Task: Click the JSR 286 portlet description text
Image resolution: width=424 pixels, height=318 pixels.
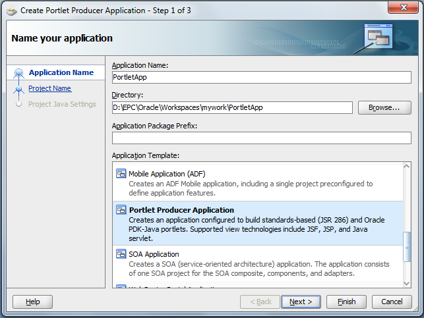Action: [x=257, y=229]
